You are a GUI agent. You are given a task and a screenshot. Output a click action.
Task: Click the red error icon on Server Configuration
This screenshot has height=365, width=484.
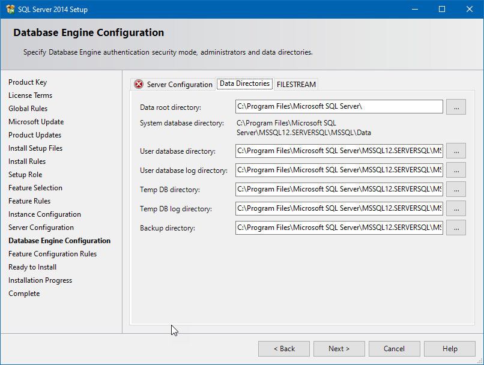(x=138, y=84)
